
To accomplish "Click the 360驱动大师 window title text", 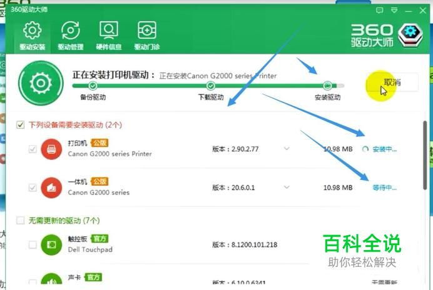I will 29,9.
